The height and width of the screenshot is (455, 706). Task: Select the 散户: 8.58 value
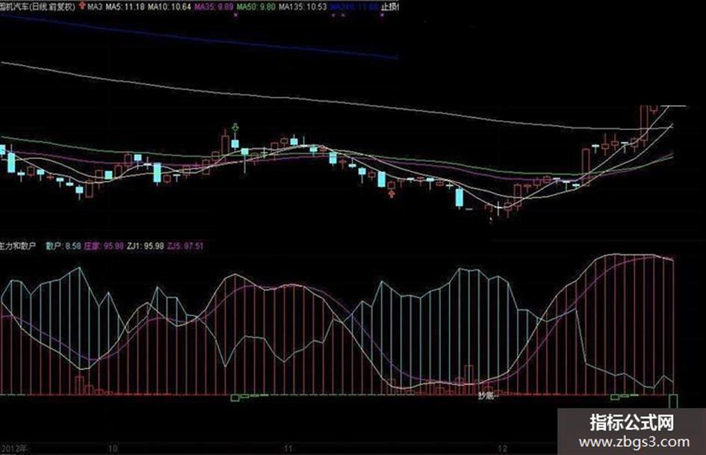[x=64, y=246]
